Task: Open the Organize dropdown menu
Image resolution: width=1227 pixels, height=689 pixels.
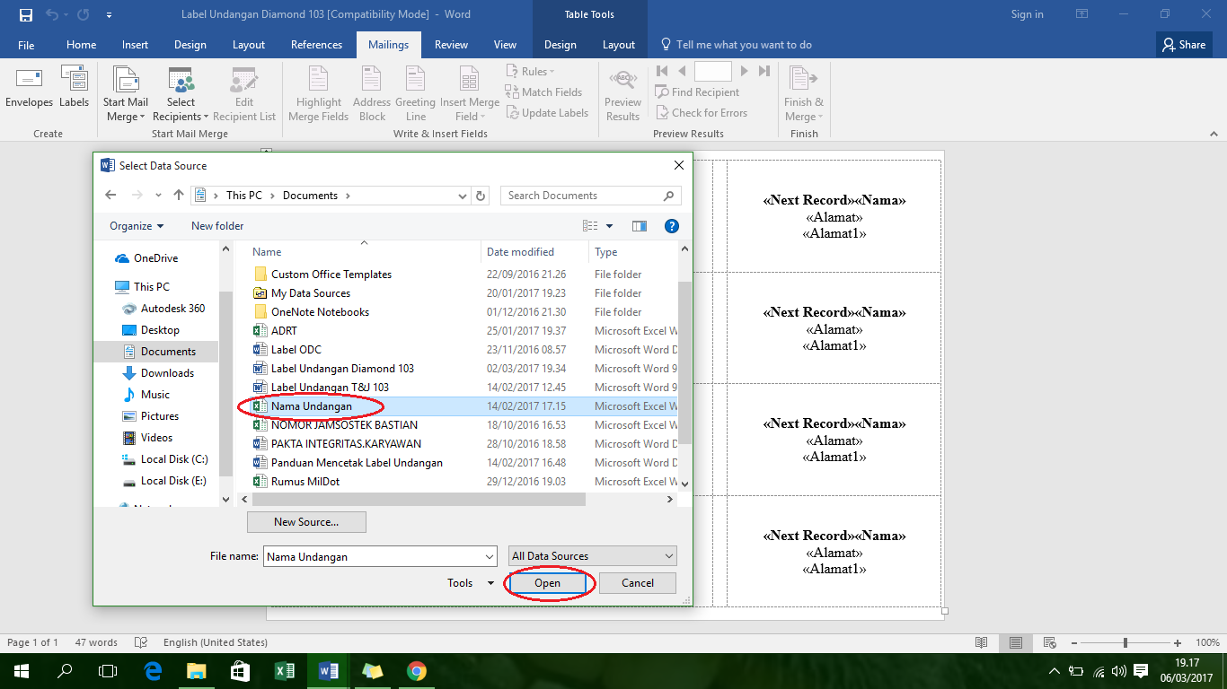Action: 137,226
